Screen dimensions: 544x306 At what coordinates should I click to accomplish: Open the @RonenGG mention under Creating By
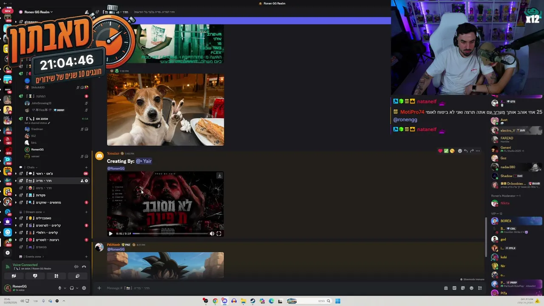[x=116, y=168]
